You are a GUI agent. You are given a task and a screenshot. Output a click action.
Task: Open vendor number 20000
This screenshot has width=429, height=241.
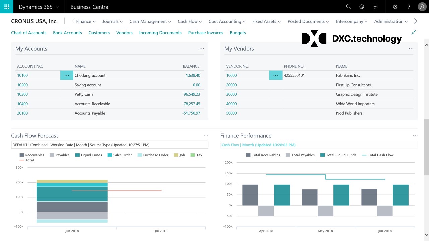(232, 85)
